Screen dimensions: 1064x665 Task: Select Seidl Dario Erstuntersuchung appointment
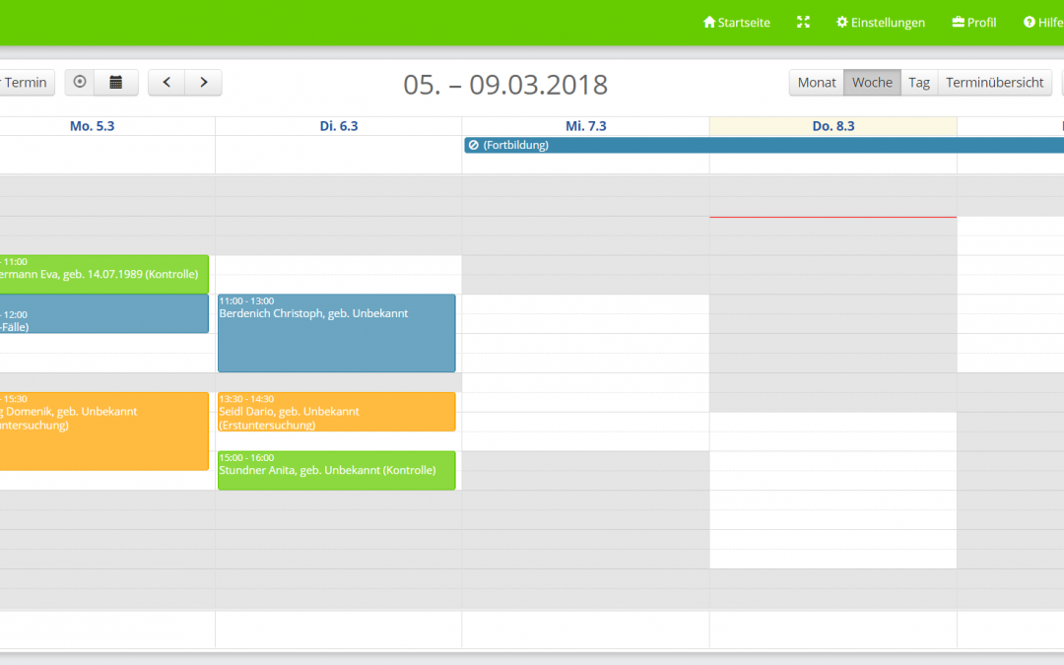coord(336,412)
